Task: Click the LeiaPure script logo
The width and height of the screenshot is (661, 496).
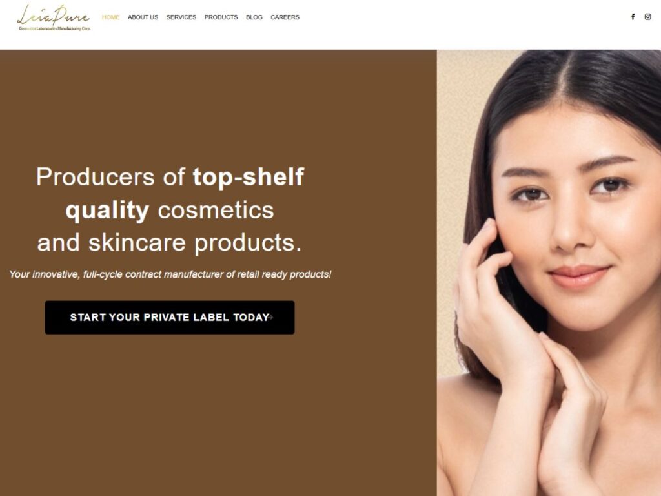Action: (54, 15)
